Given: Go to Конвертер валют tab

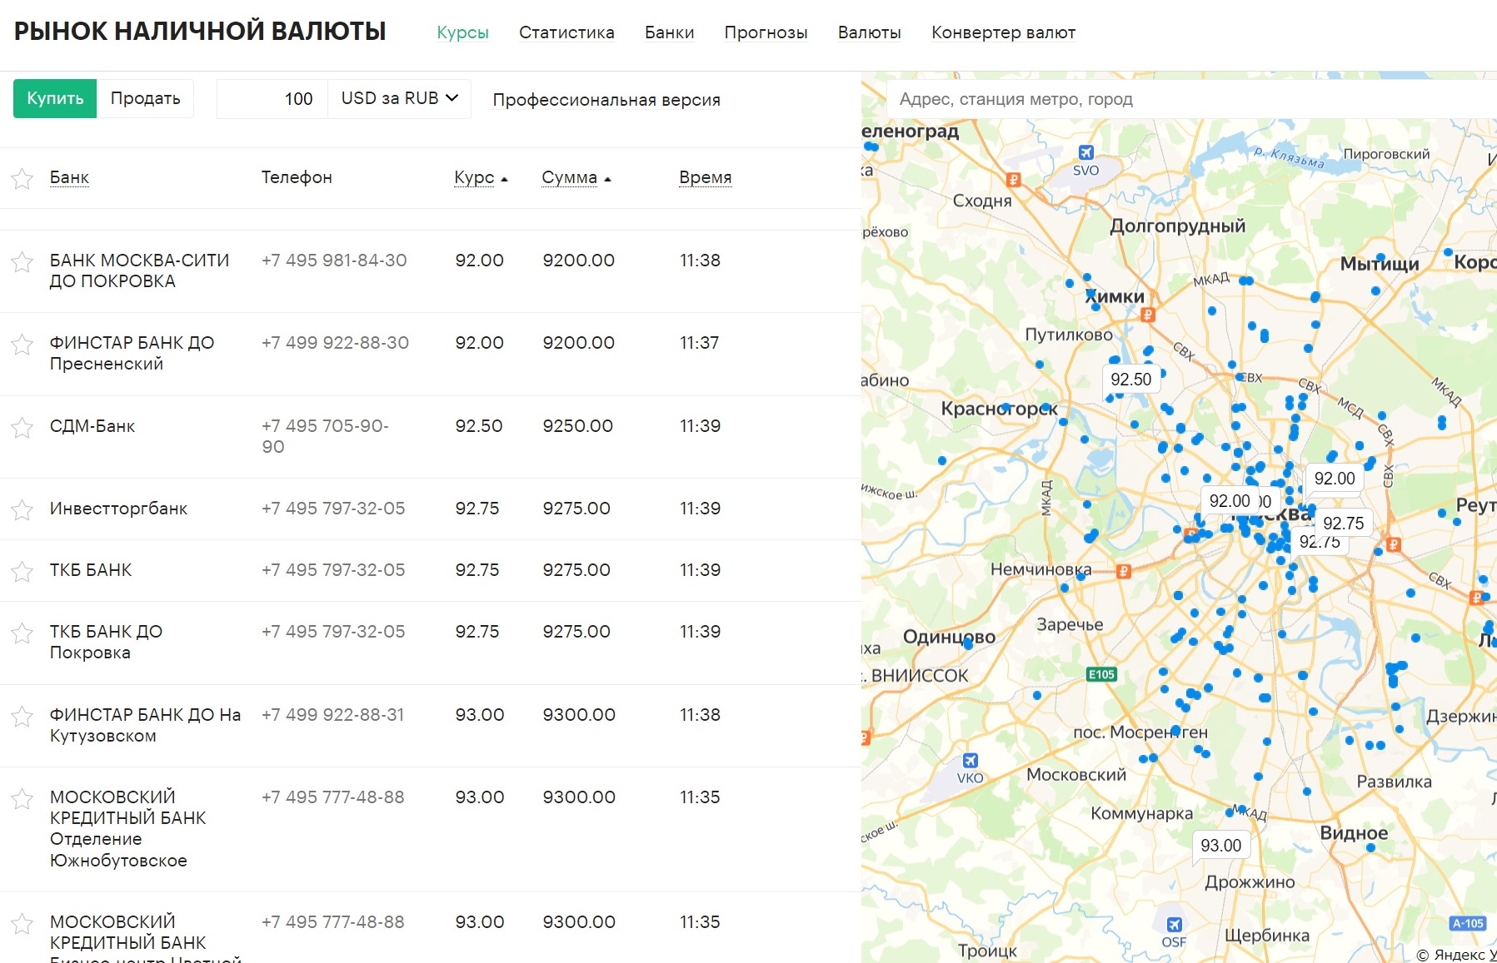Looking at the screenshot, I should pyautogui.click(x=1003, y=32).
